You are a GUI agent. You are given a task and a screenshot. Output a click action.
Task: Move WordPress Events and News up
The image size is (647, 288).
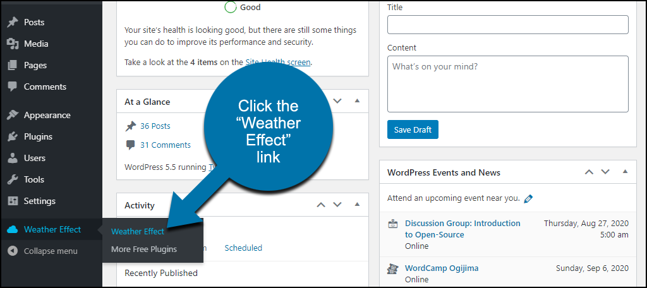click(x=589, y=172)
